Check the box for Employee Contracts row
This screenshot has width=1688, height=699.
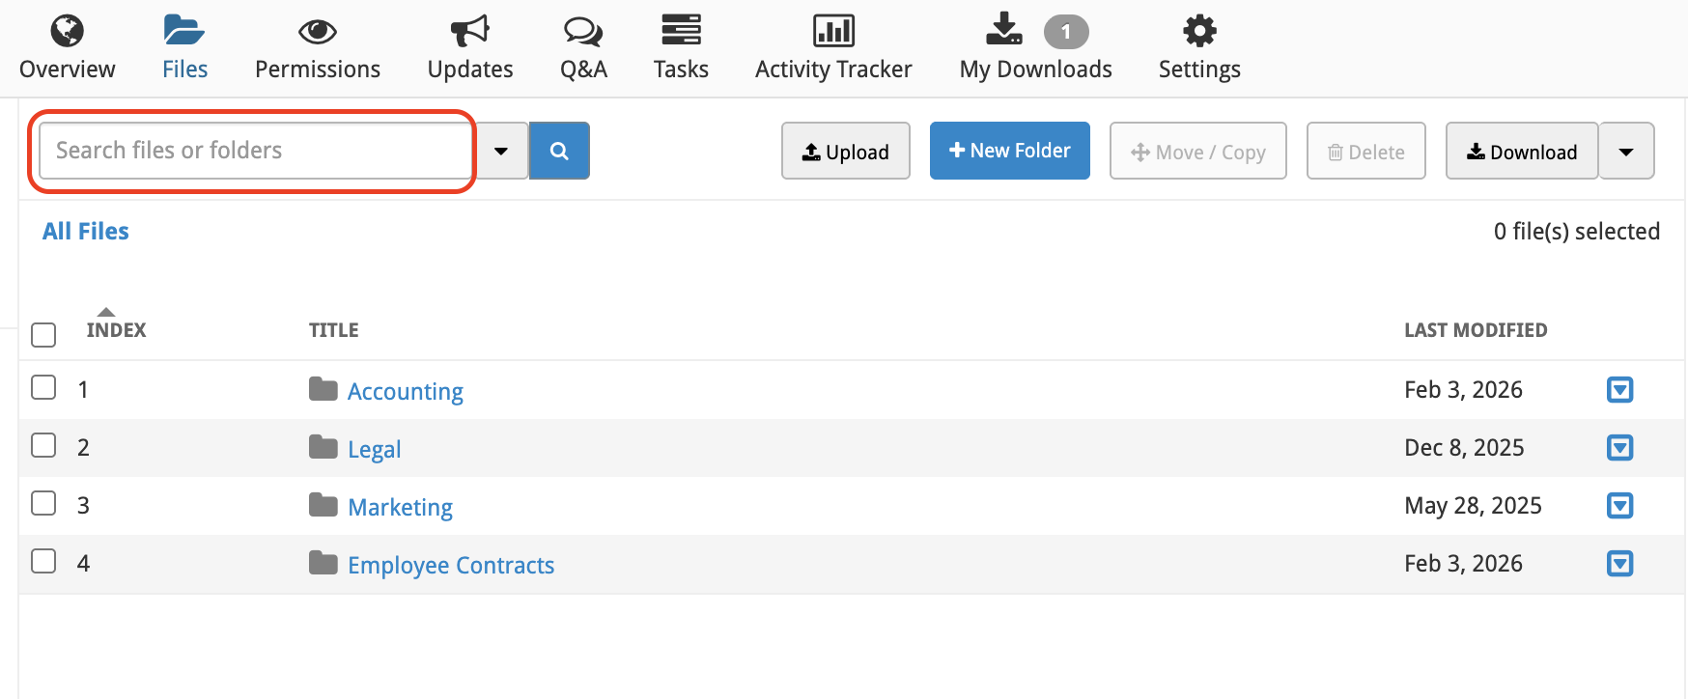click(x=43, y=561)
